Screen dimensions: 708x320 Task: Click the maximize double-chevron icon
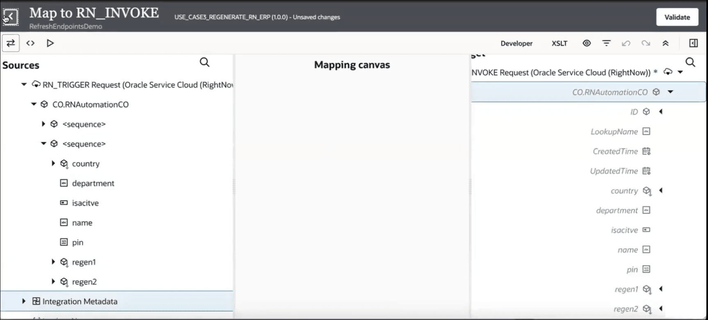(x=665, y=43)
